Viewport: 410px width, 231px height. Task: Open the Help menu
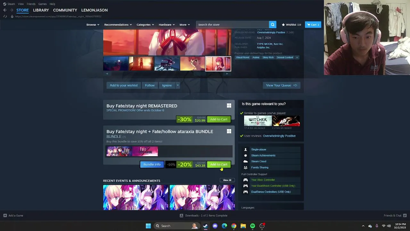coord(53,4)
